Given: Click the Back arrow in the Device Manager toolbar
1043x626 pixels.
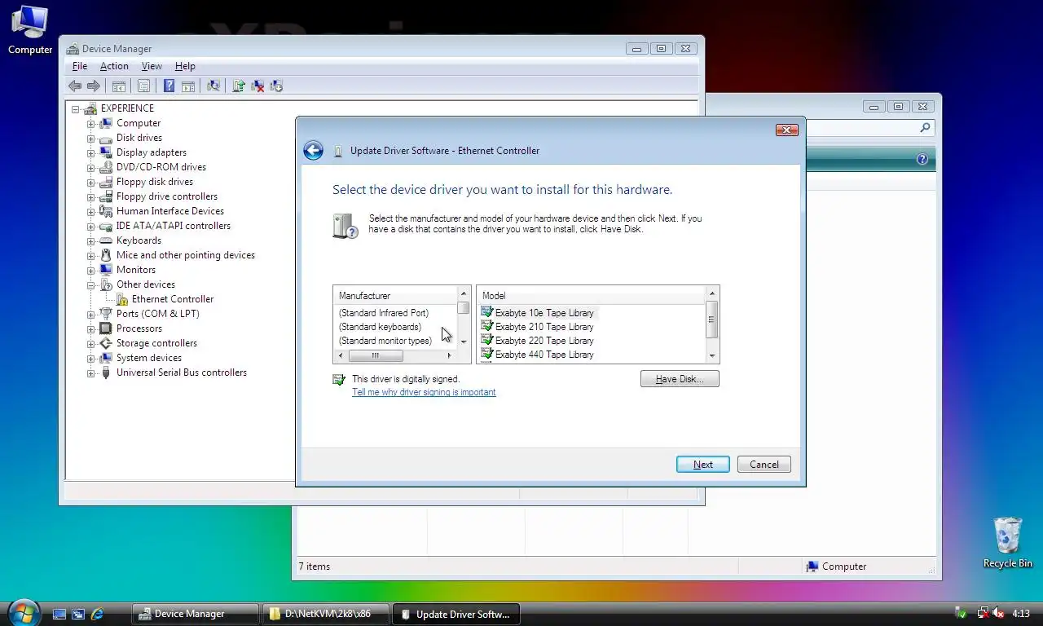Looking at the screenshot, I should (75, 86).
